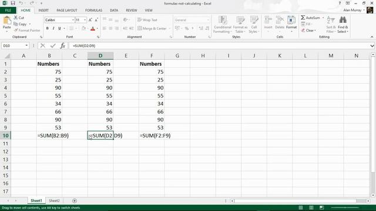Switch to the REVIEW tab
Viewport: 376px width, 211px height.
click(x=132, y=11)
